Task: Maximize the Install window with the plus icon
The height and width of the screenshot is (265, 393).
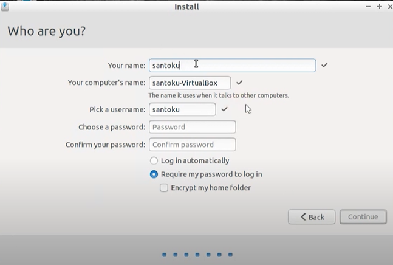Action: 379,7
